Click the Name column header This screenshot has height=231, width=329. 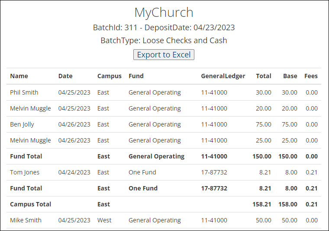click(19, 76)
